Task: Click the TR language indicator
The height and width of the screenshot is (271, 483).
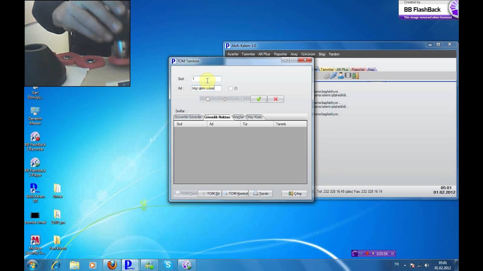Action: click(397, 265)
